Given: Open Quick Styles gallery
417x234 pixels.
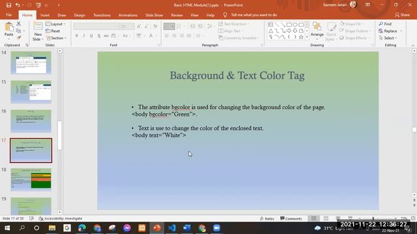Looking at the screenshot, I should tap(331, 32).
